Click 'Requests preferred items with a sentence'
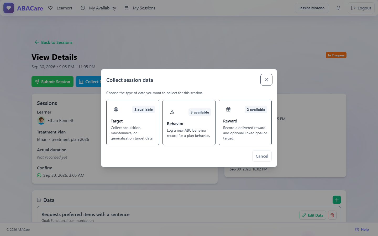378x236 pixels. [86, 214]
